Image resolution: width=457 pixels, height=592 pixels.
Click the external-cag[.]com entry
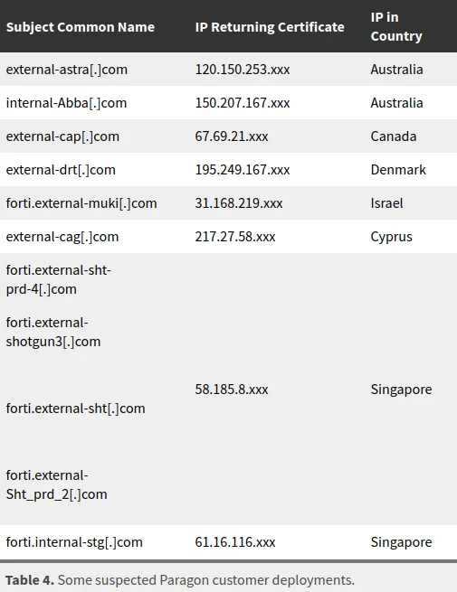(x=62, y=237)
